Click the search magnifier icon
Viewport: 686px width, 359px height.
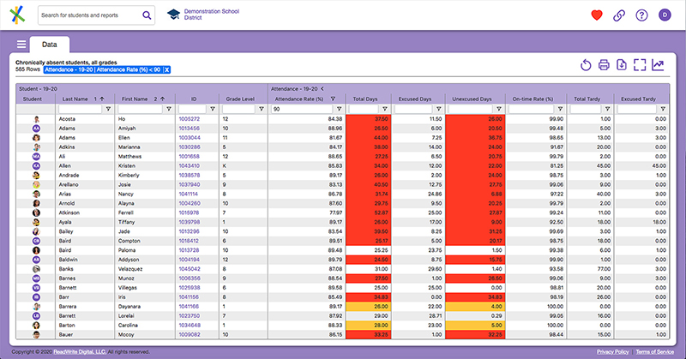[147, 15]
